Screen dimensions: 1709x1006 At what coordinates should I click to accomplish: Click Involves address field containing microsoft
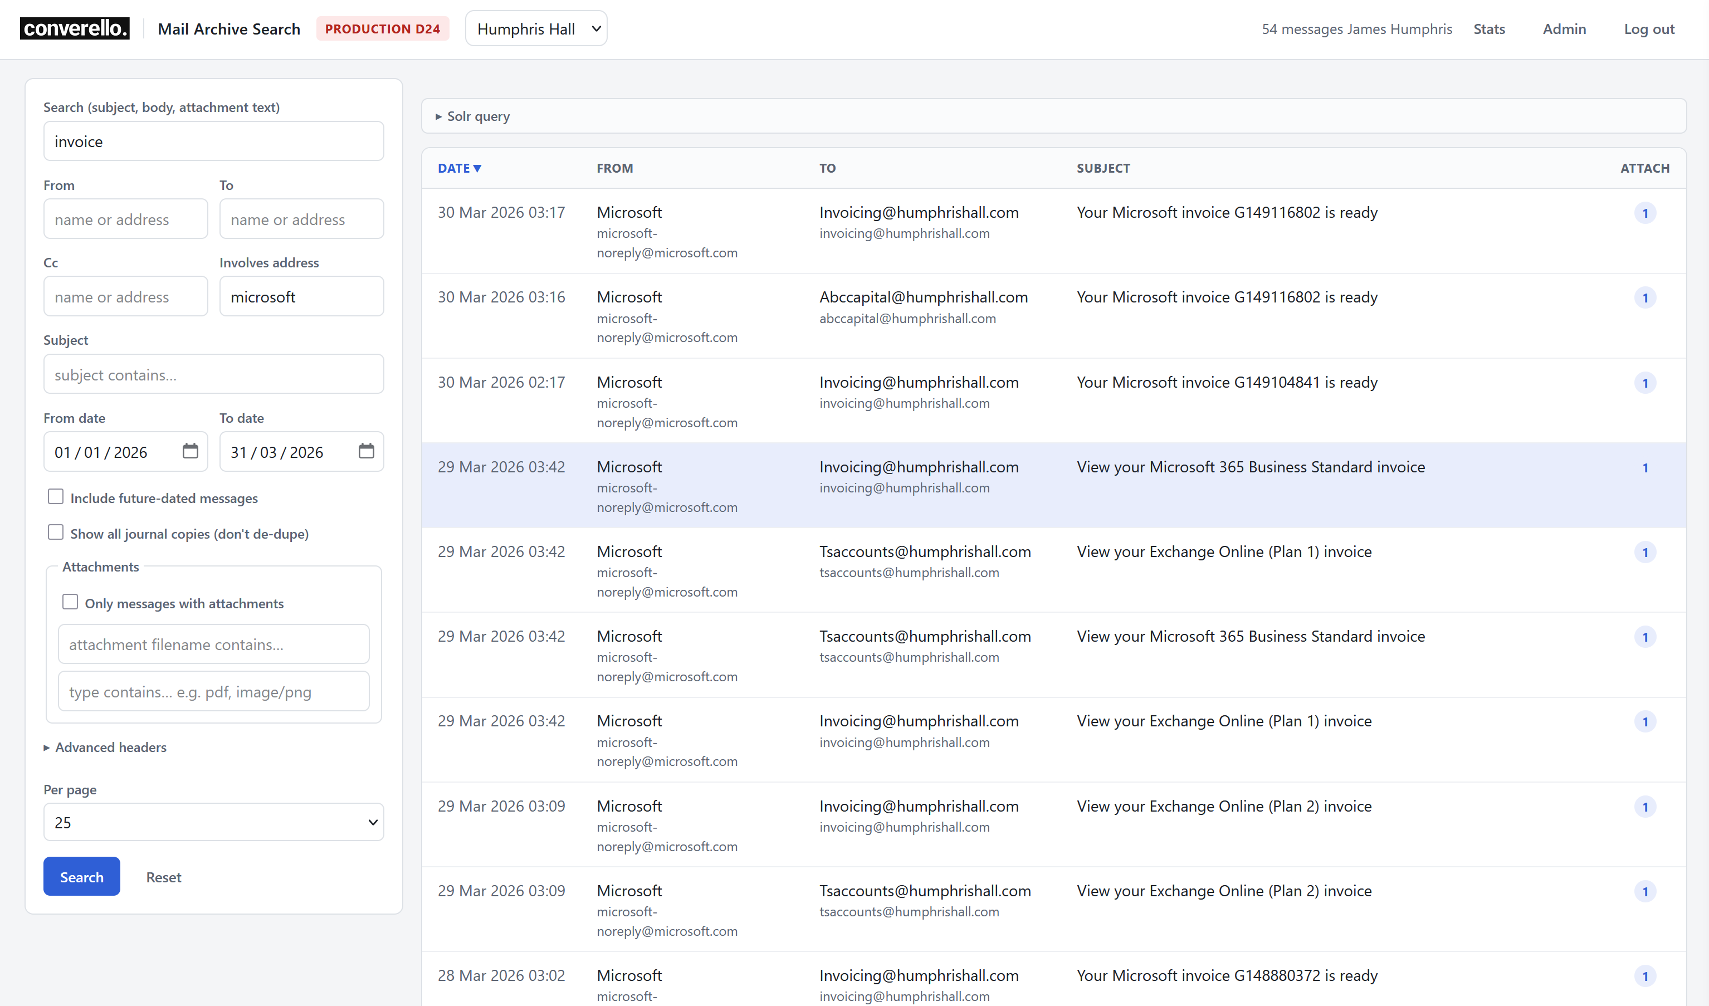tap(302, 296)
